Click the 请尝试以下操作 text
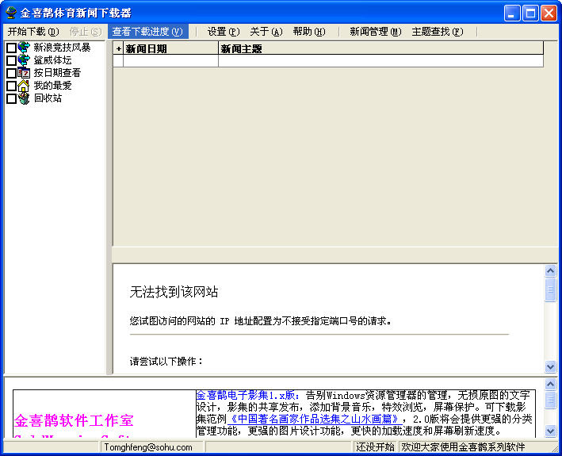 tap(166, 362)
